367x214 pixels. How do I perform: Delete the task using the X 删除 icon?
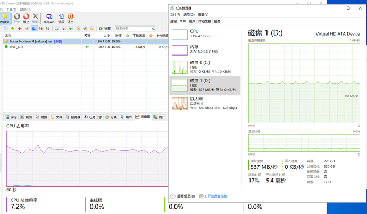coord(35,19)
